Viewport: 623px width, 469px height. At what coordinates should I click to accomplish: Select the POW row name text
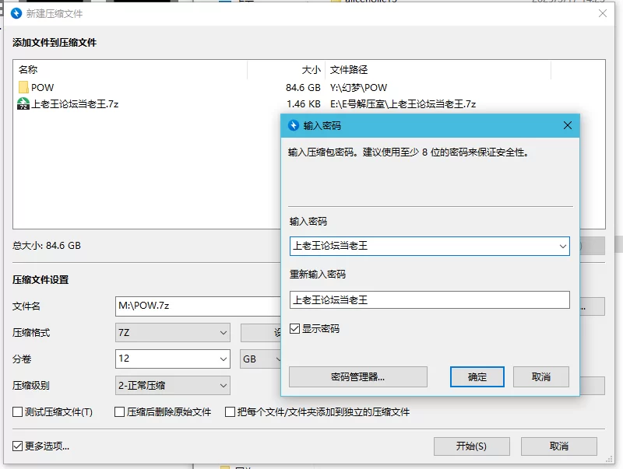coord(43,87)
